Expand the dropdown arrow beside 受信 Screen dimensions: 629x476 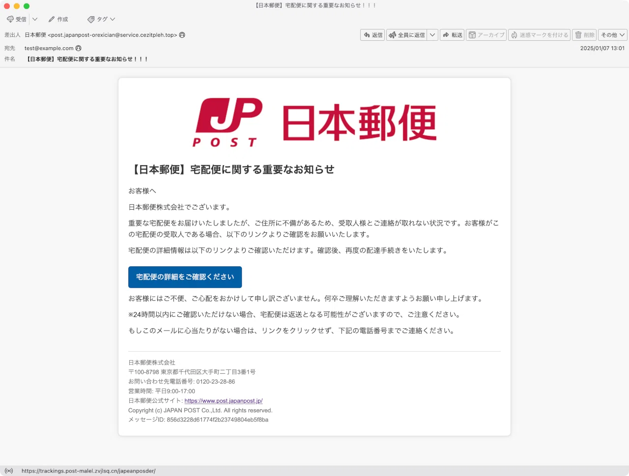[x=35, y=19]
